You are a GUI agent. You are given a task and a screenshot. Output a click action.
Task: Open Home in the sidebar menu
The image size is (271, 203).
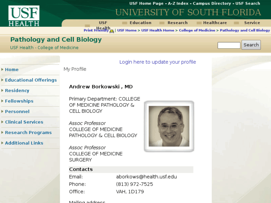coord(12,69)
